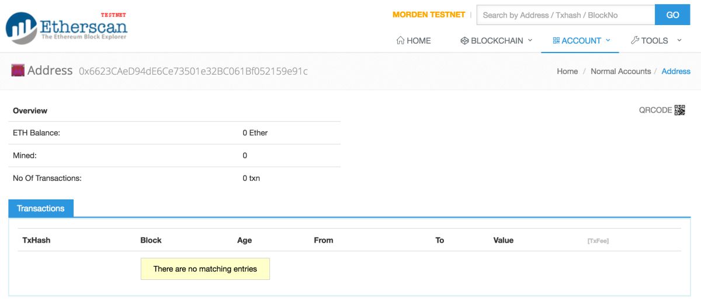Click the GO search button
Image resolution: width=701 pixels, height=305 pixels.
coord(673,15)
